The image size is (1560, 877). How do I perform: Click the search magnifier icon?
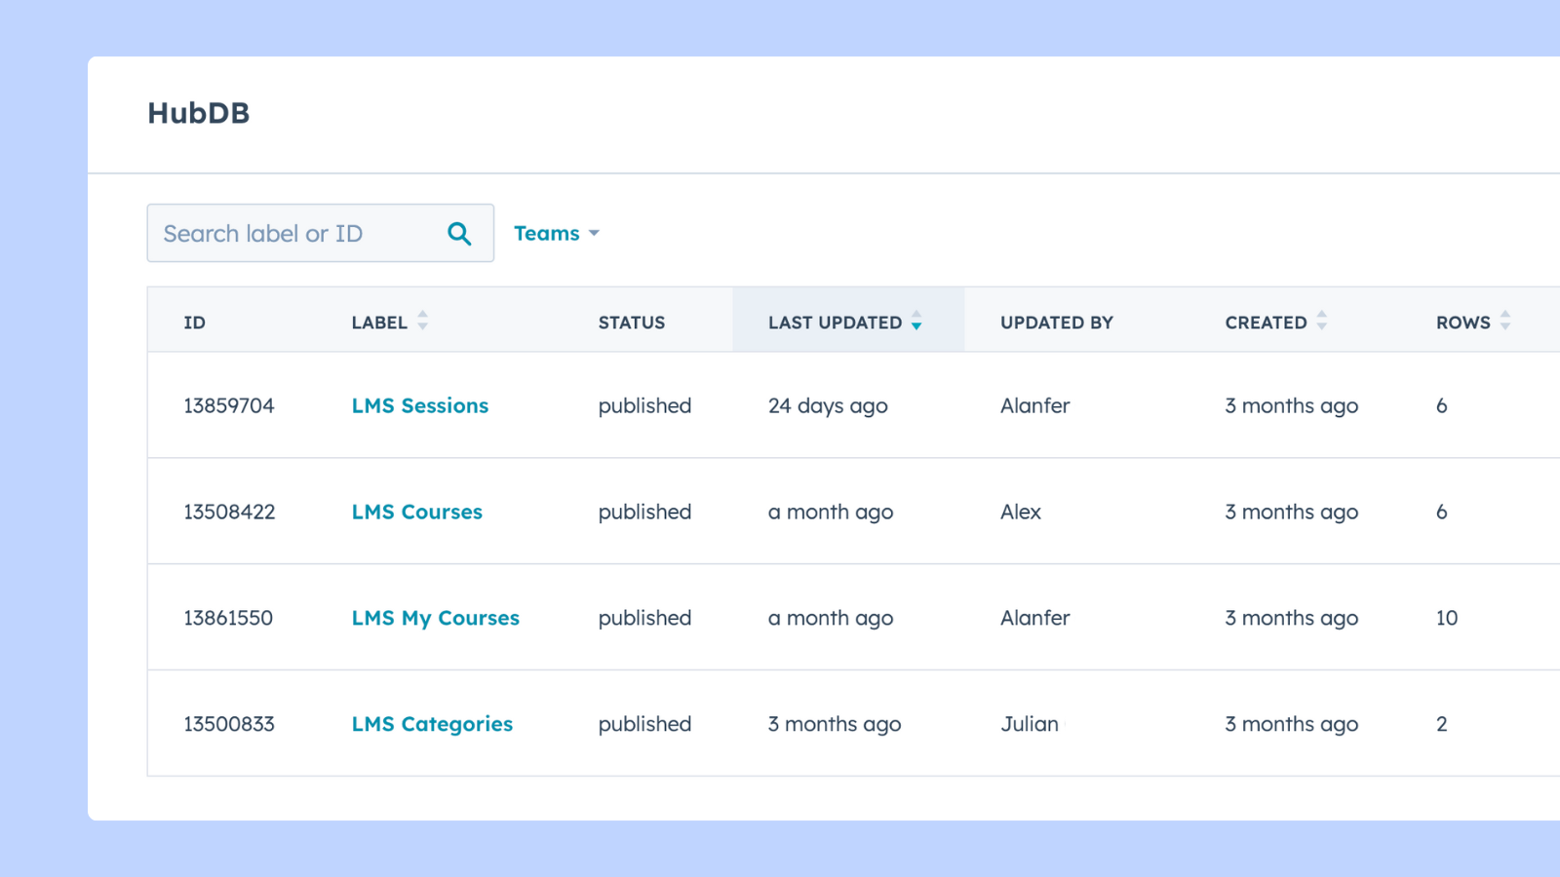(x=458, y=233)
